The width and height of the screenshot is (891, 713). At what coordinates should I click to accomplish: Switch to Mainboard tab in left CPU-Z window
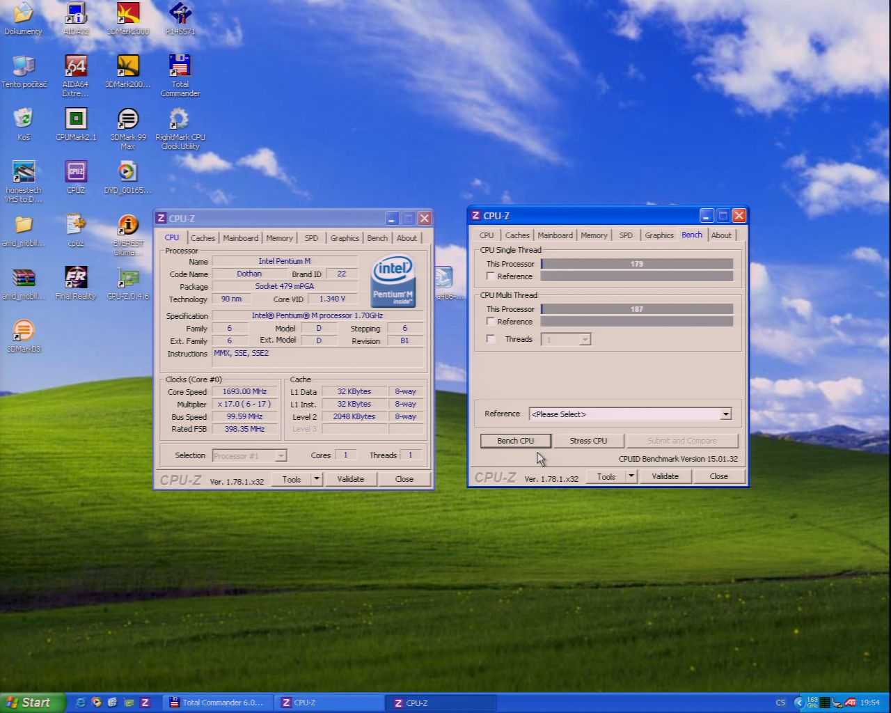click(x=240, y=238)
